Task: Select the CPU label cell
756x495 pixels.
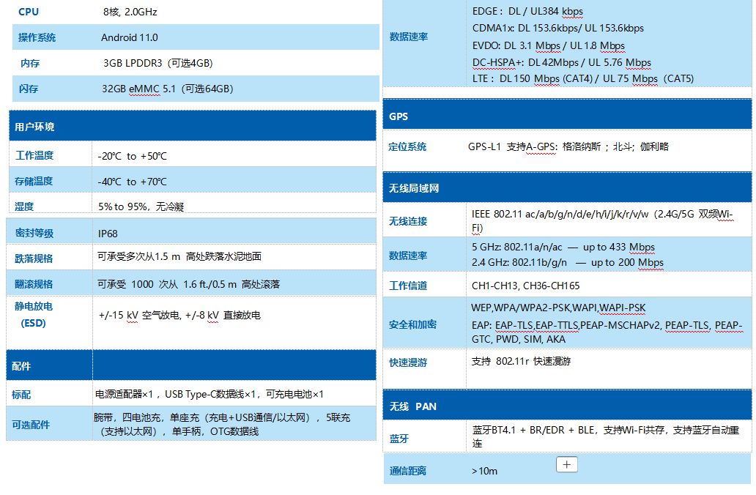Action: coord(29,12)
